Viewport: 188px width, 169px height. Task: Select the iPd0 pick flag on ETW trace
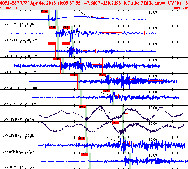[44, 11]
